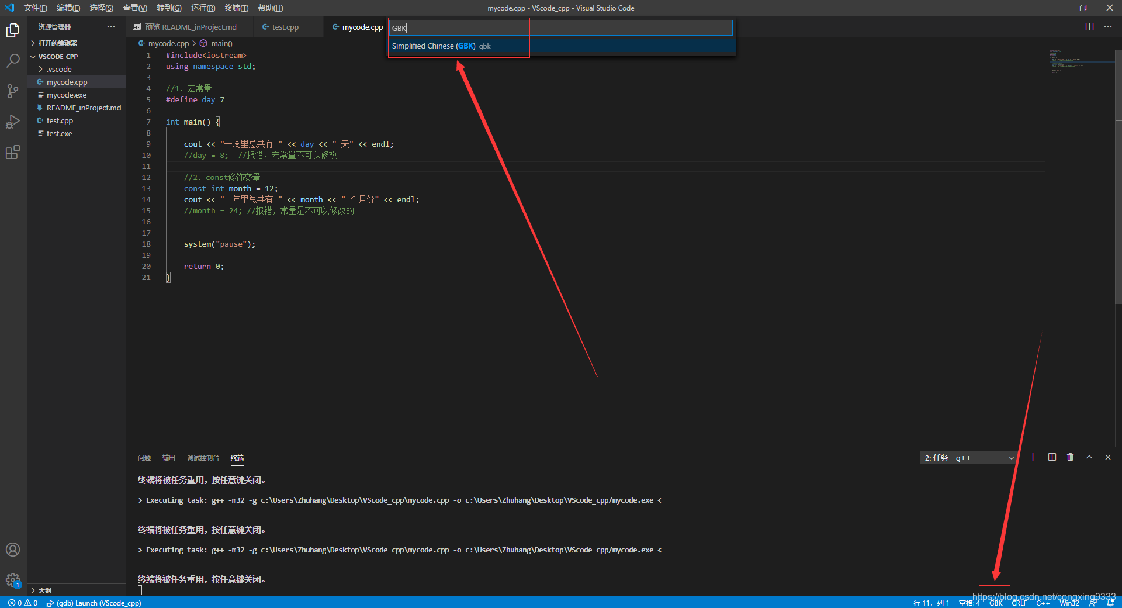1122x608 pixels.
Task: Click the errors and warnings status indicator
Action: pos(23,603)
